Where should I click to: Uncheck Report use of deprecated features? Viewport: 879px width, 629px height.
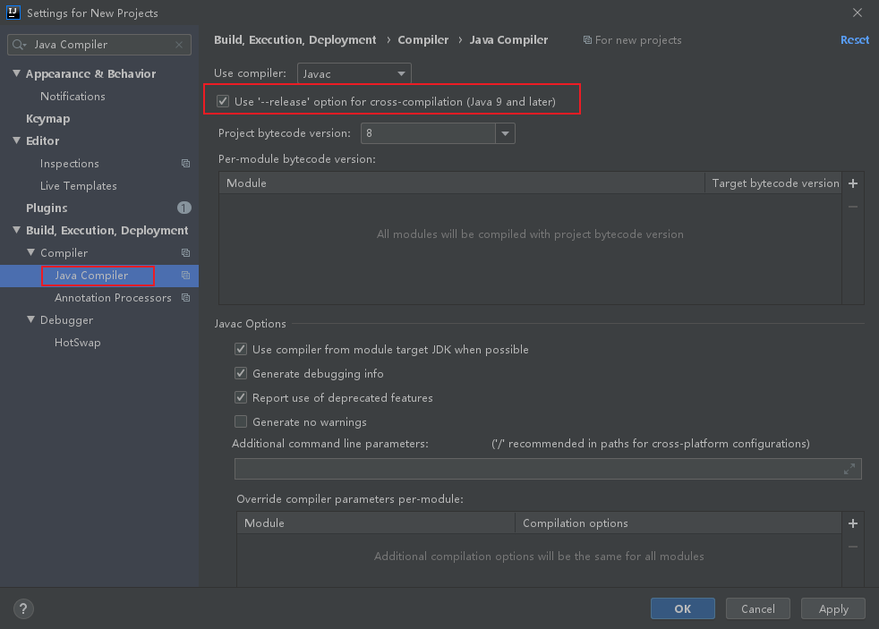(241, 397)
